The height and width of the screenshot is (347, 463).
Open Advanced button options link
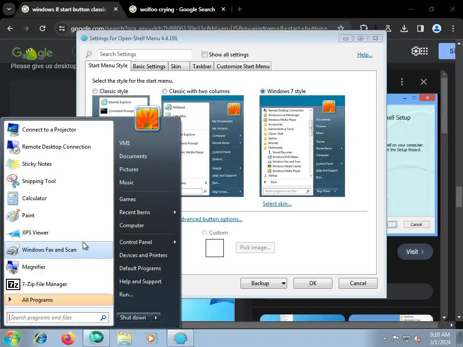click(x=212, y=219)
